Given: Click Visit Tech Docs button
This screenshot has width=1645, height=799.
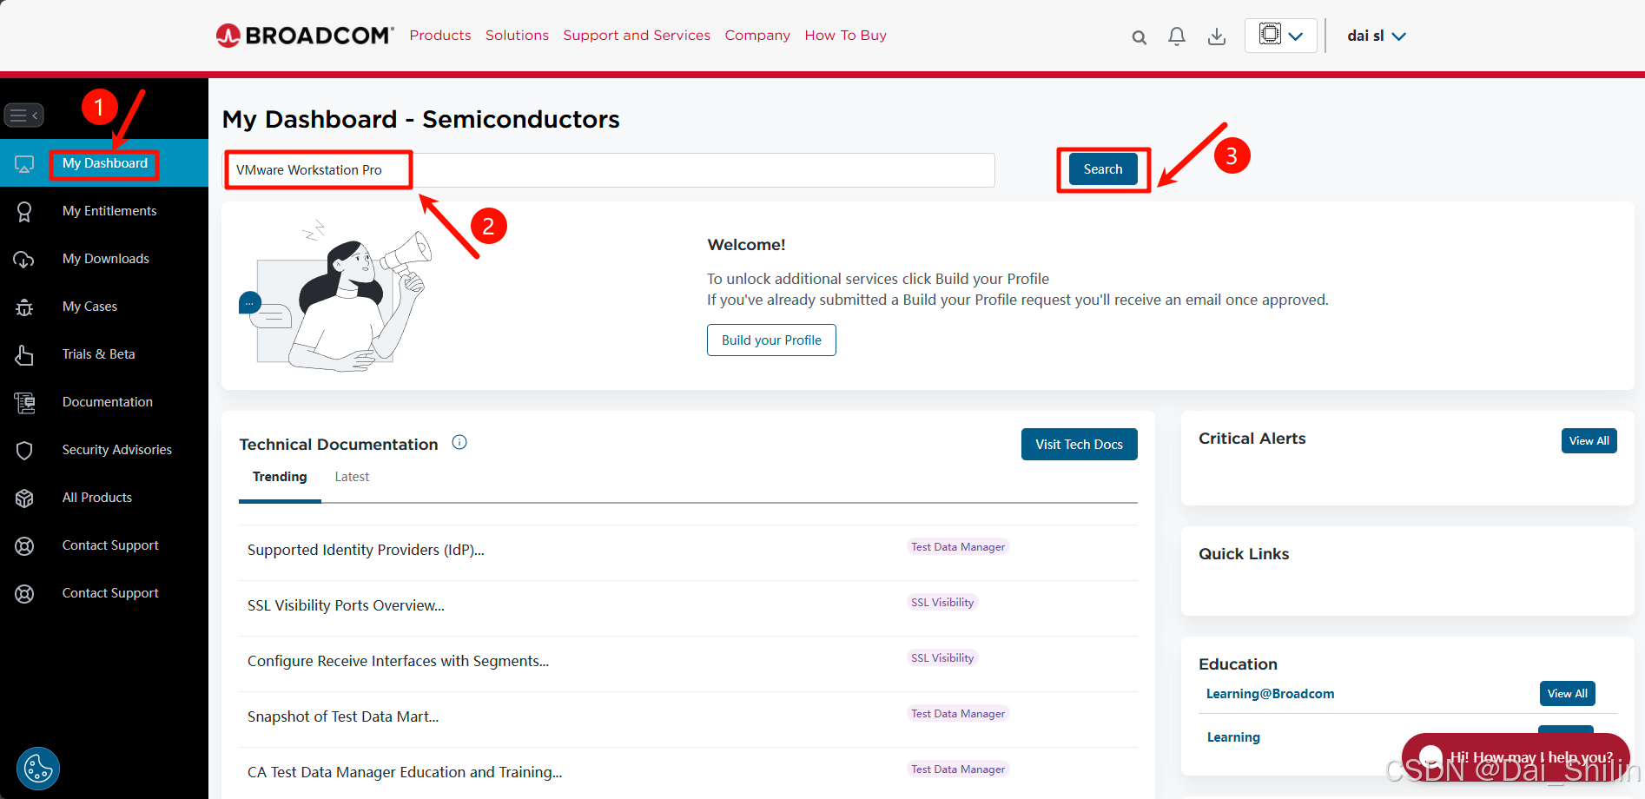Looking at the screenshot, I should (x=1079, y=445).
